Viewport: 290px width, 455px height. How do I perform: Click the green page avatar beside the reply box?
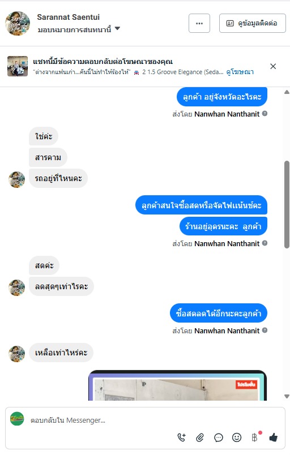pos(17,419)
